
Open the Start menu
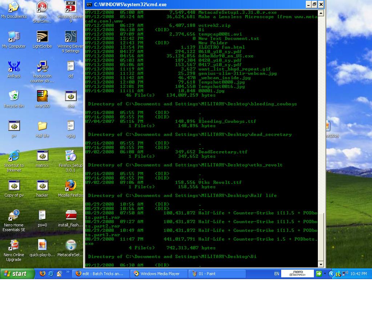pos(17,274)
